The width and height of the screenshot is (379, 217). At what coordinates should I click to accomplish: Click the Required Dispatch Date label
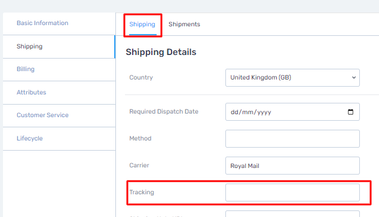pos(164,112)
